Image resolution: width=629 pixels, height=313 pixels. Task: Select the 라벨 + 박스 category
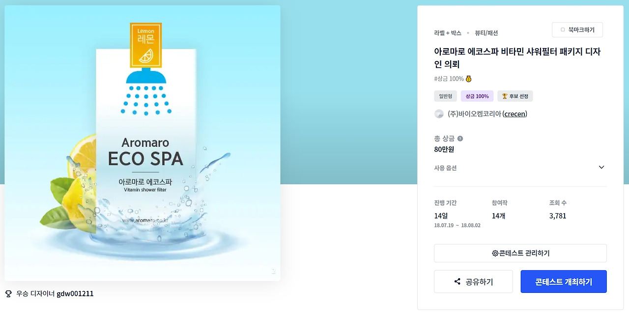click(448, 33)
